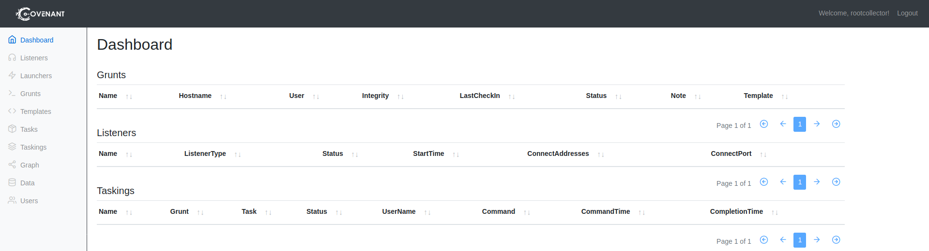The image size is (929, 251).
Task: Sort Grunts table by Name arrows
Action: point(129,97)
